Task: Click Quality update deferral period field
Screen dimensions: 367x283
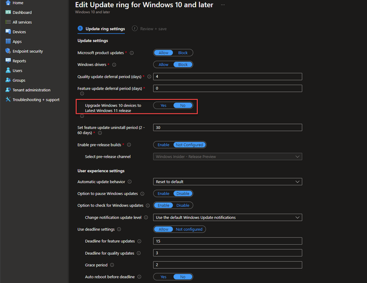Action: [x=228, y=77]
